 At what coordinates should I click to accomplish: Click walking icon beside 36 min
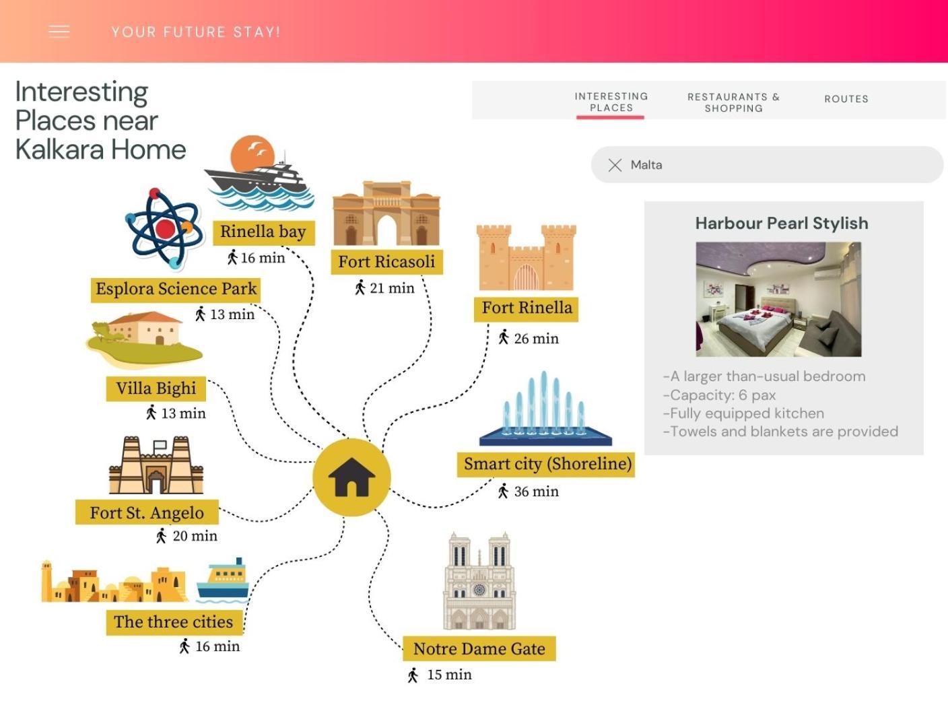503,491
